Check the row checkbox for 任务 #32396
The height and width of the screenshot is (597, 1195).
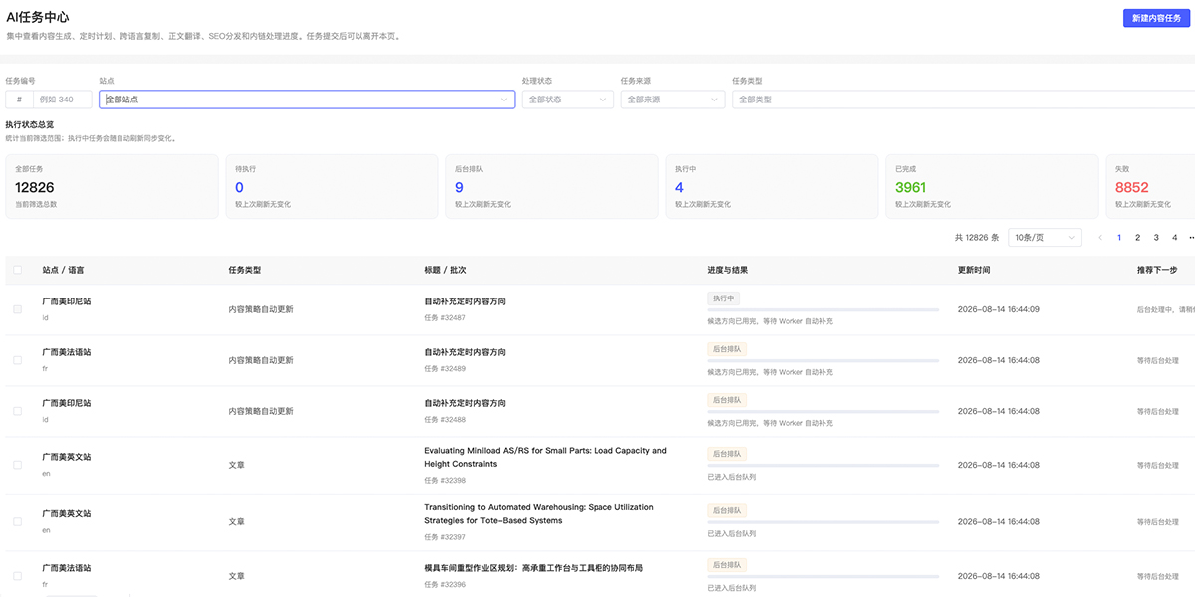pos(17,576)
